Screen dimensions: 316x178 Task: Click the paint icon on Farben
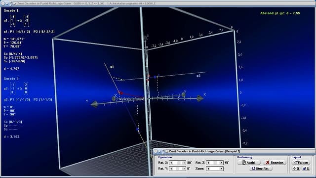(x=296, y=163)
